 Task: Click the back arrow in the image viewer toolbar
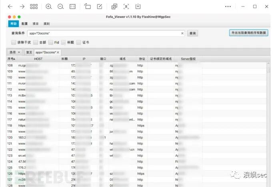point(10,6)
